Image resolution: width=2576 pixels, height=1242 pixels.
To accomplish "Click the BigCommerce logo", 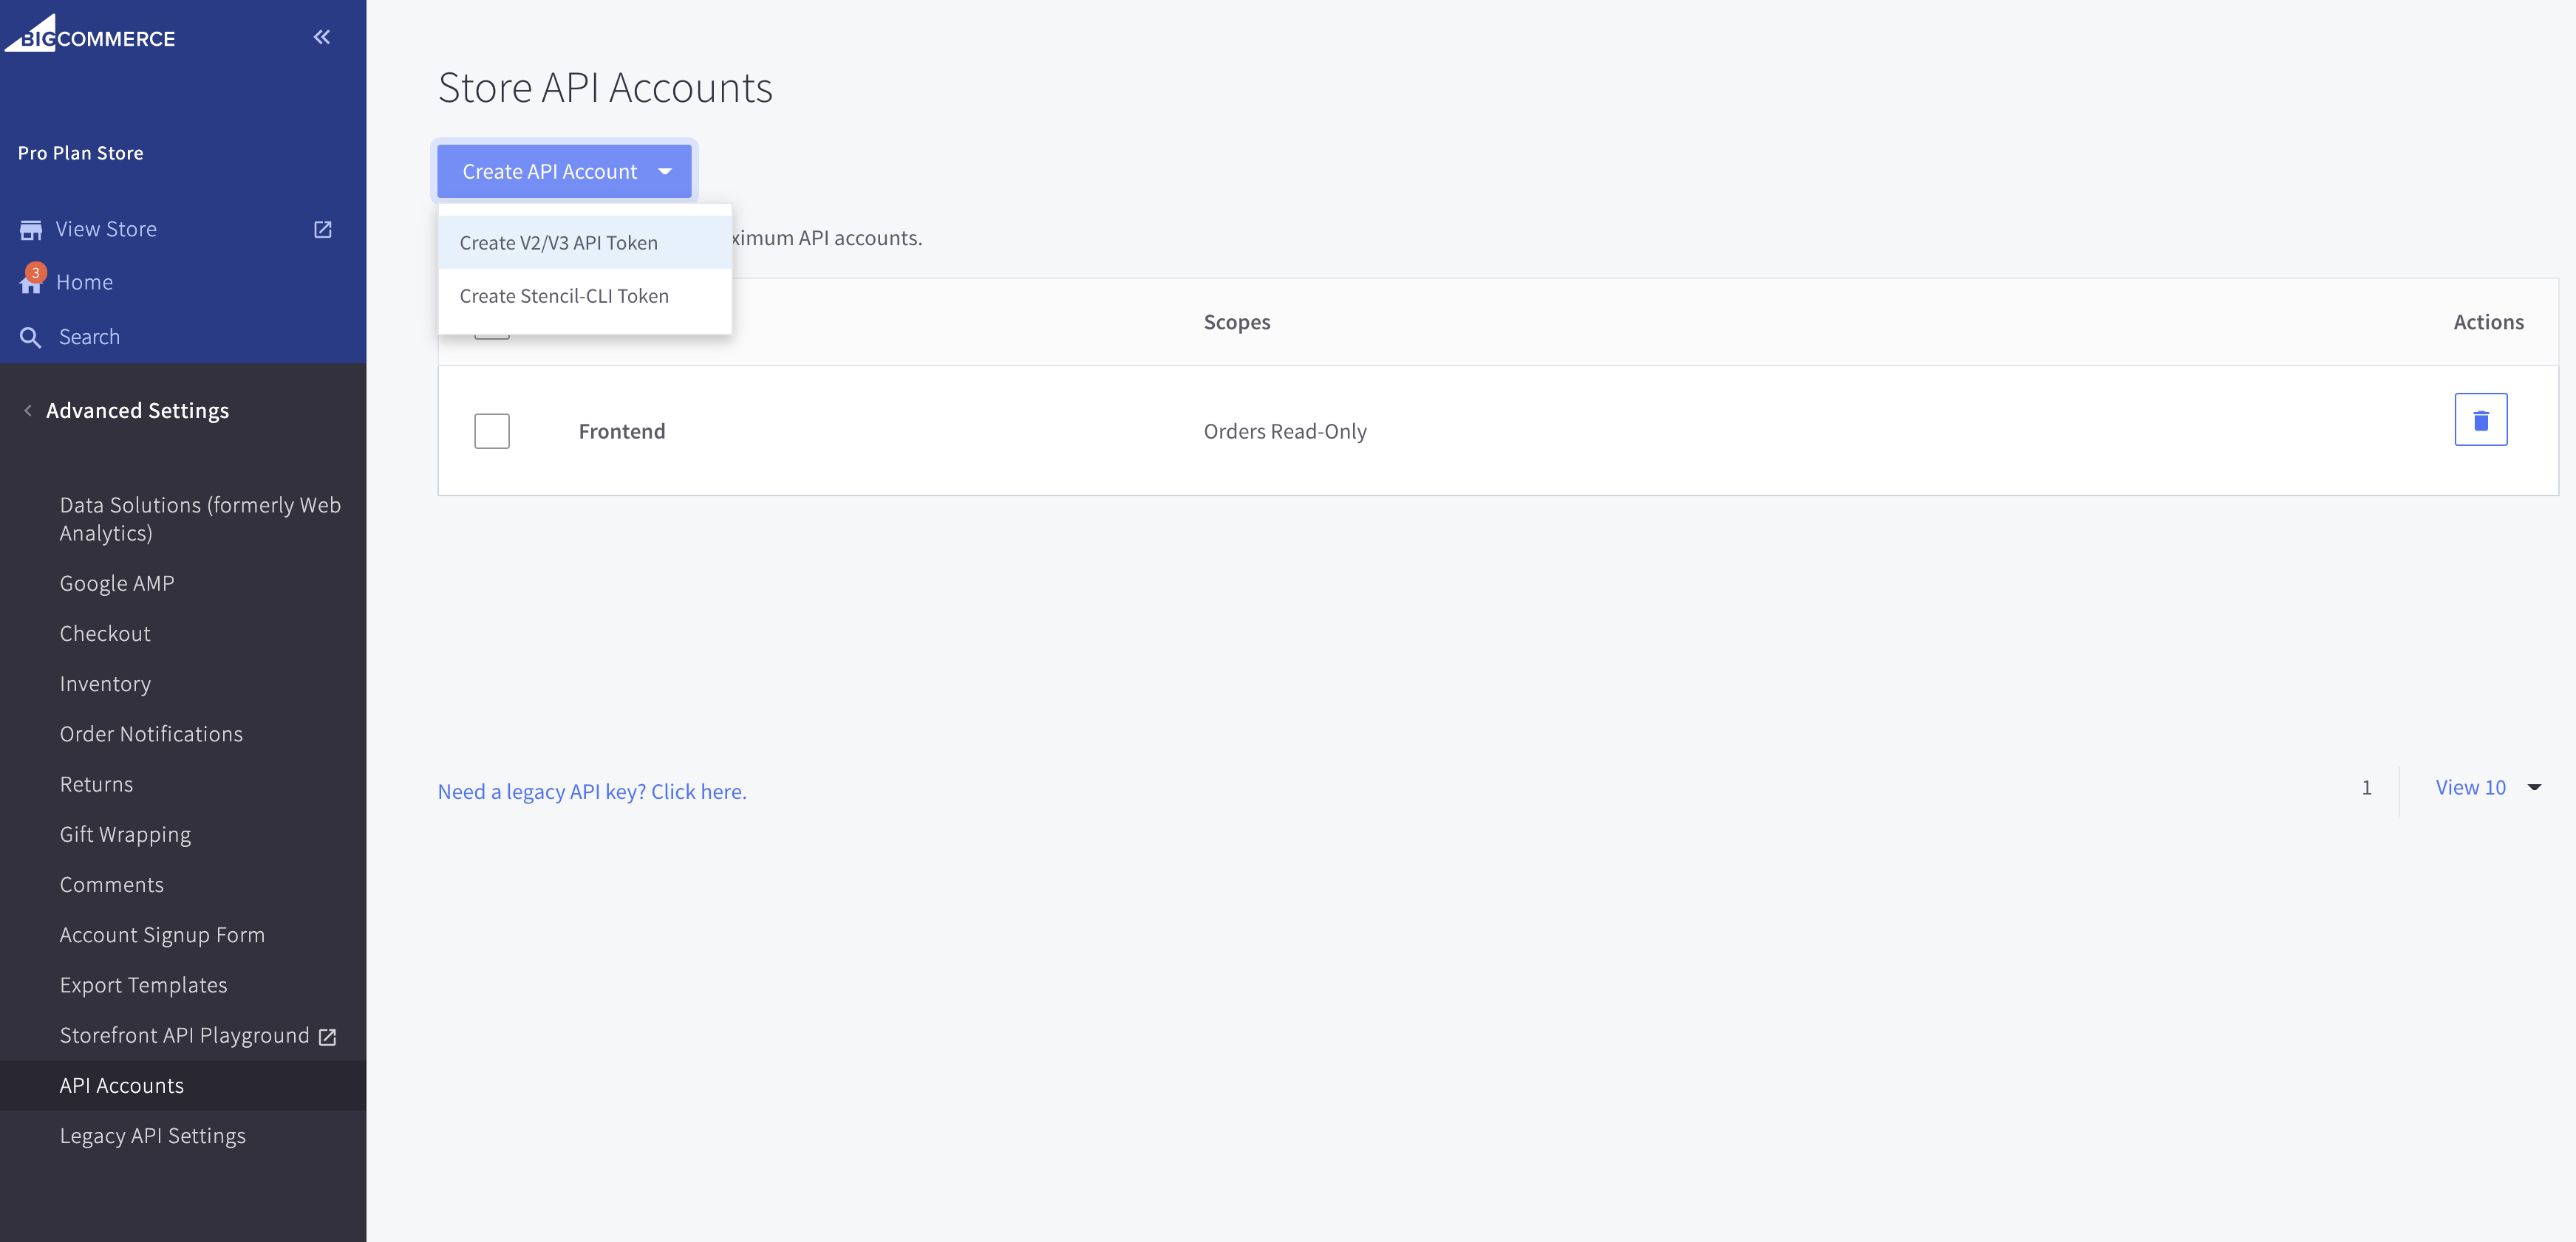I will [x=90, y=35].
